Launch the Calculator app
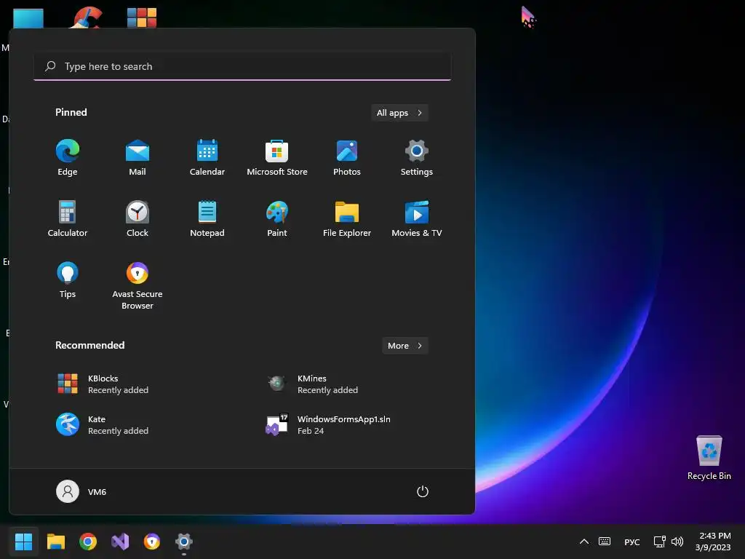Screen dimensions: 745x559 tap(68, 219)
